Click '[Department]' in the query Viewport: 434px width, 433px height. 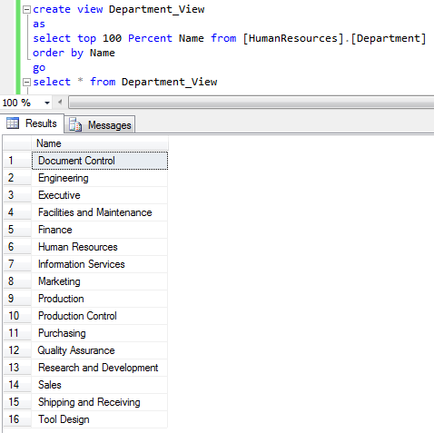pos(389,38)
